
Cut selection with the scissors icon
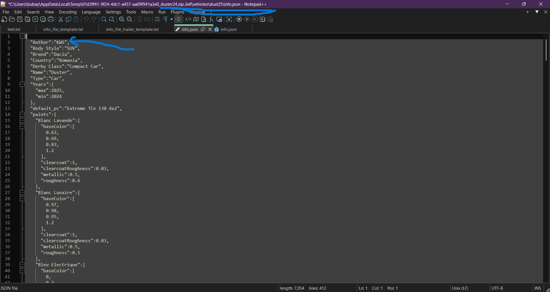(x=61, y=19)
